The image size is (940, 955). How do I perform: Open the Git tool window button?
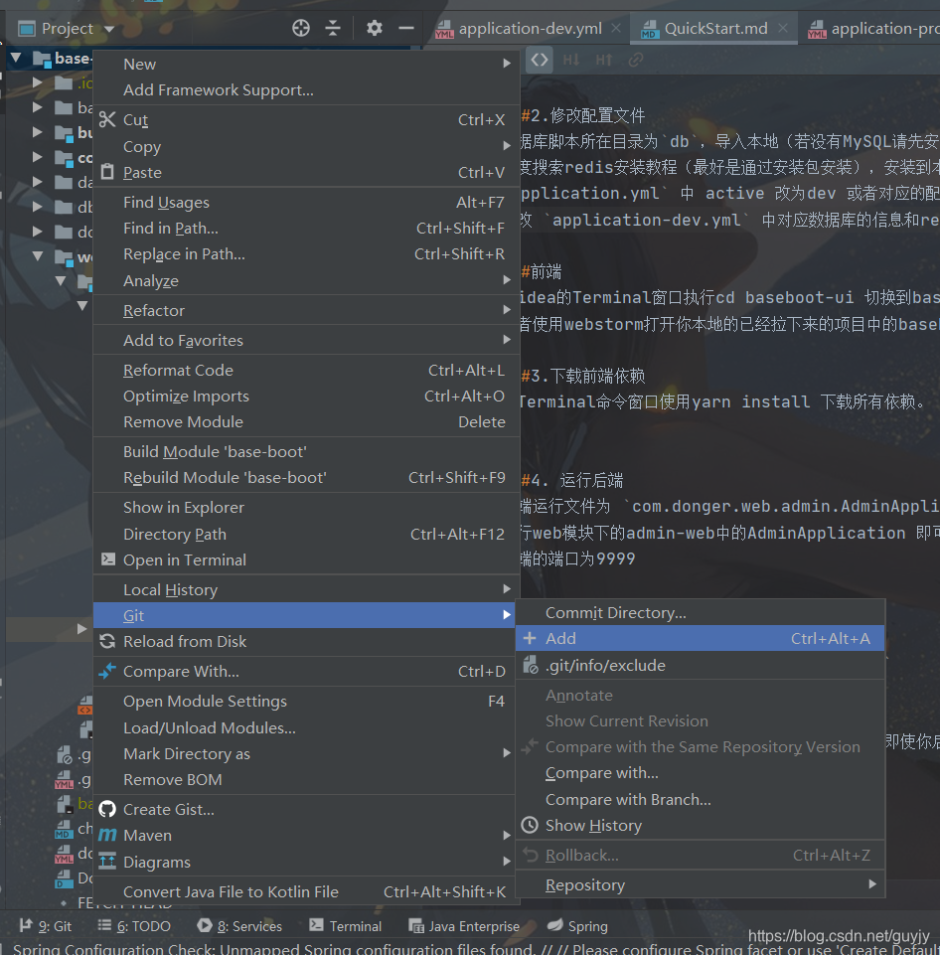46,926
